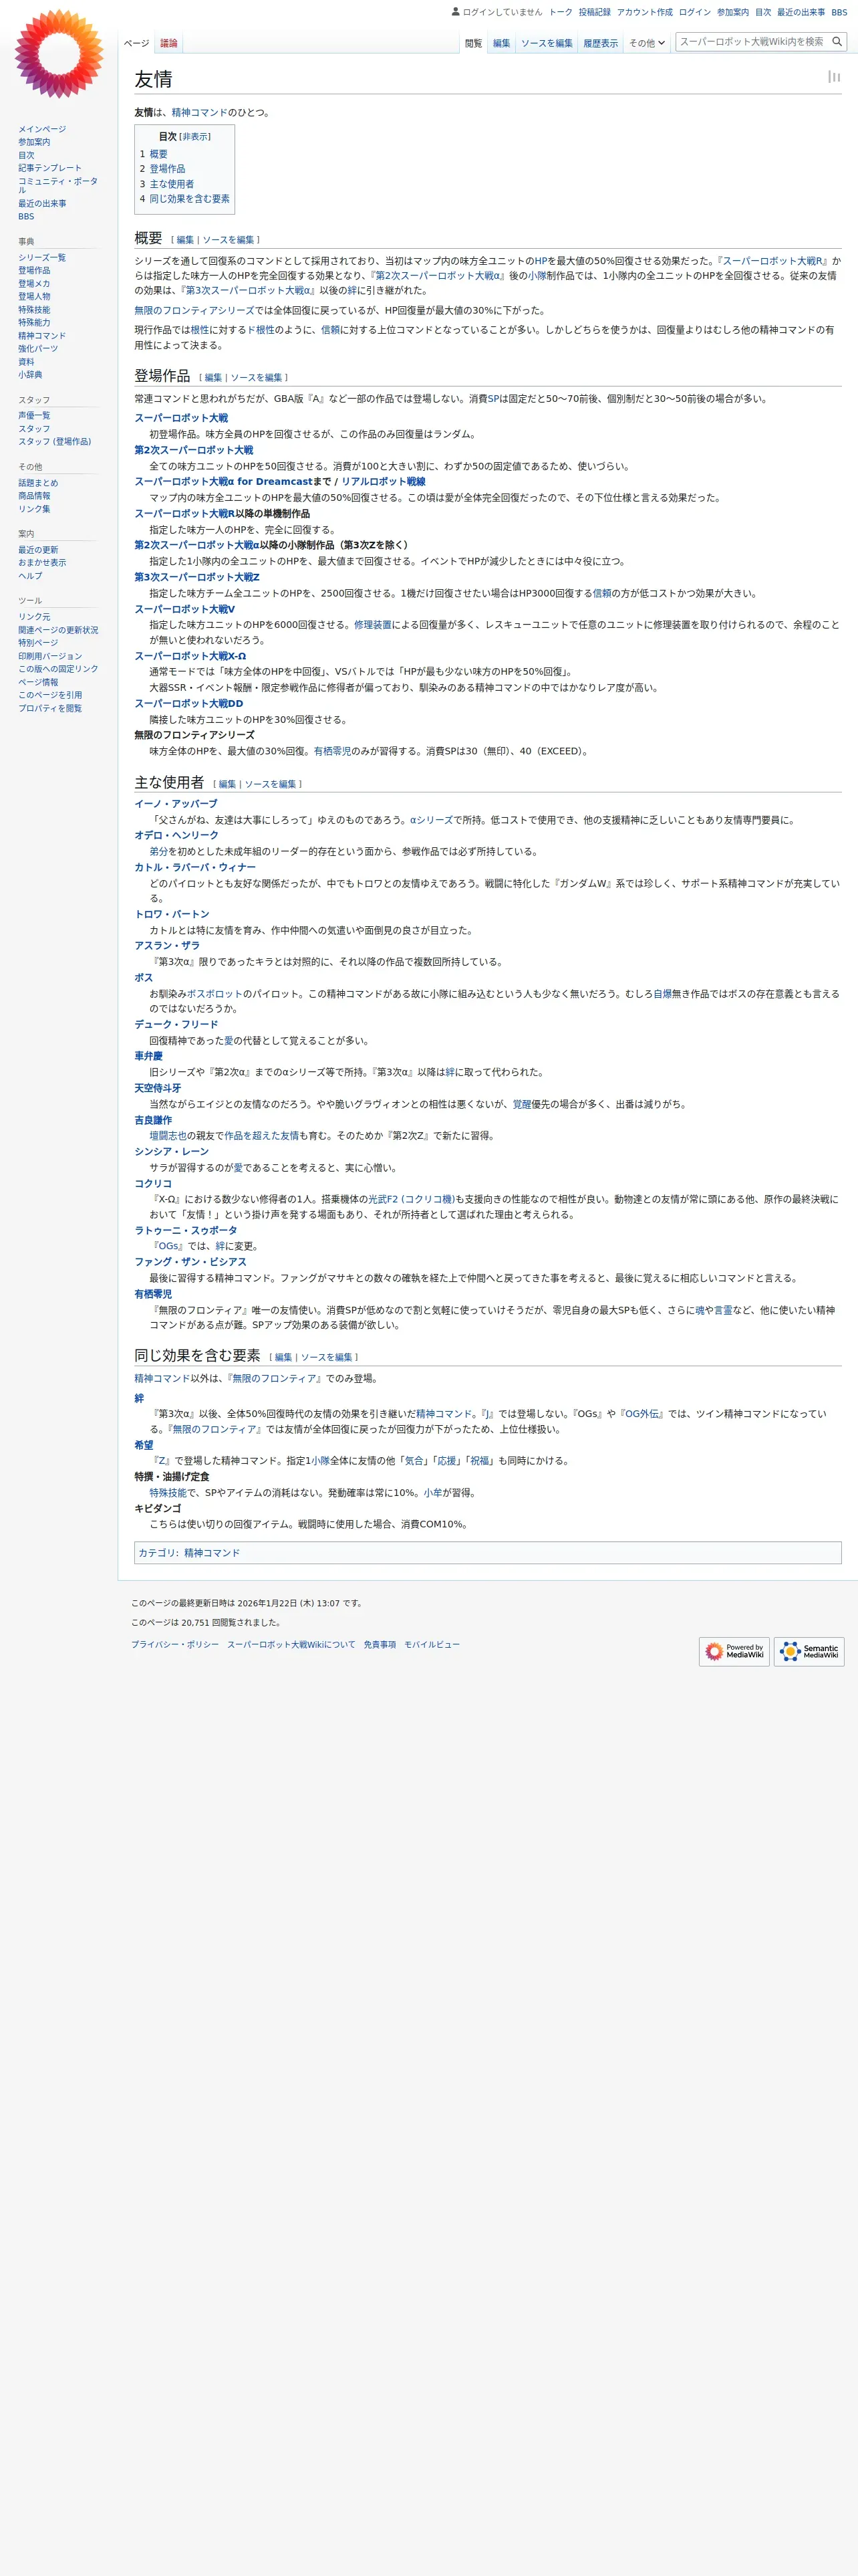Screen dimensions: 858x2576
Task: Open the 編集 tab at page top
Action: coord(501,43)
